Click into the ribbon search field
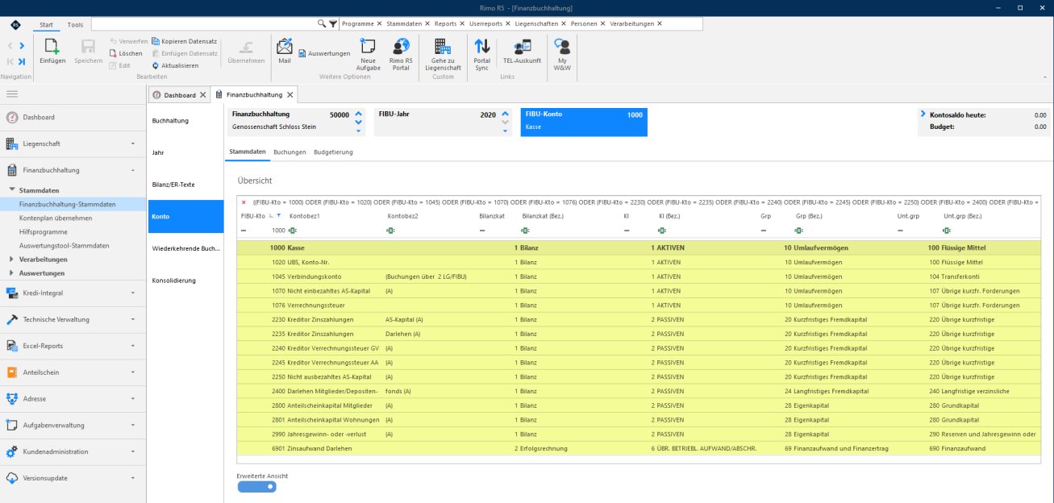1054x503 pixels. click(x=203, y=24)
